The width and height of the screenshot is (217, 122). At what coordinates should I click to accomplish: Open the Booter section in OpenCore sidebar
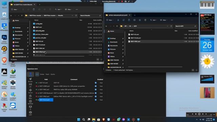[x=30, y=80]
